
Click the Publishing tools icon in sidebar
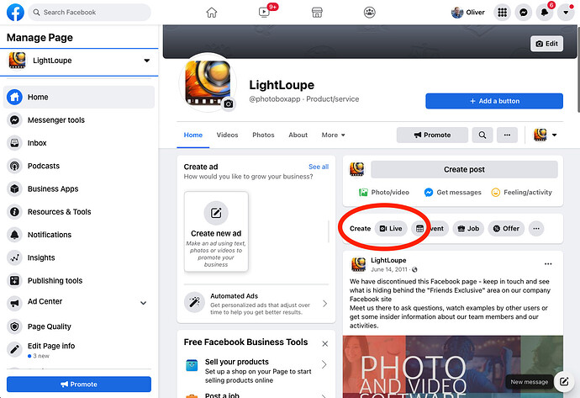point(14,281)
